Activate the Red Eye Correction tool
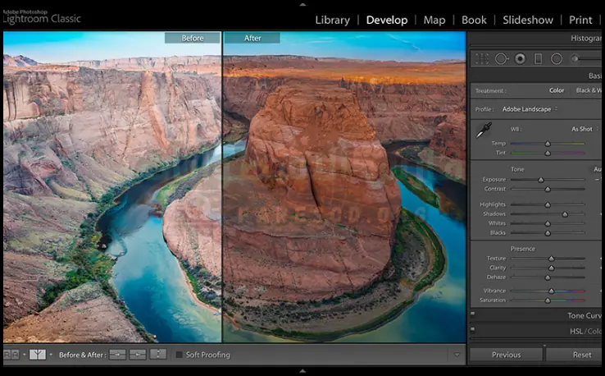 click(519, 59)
